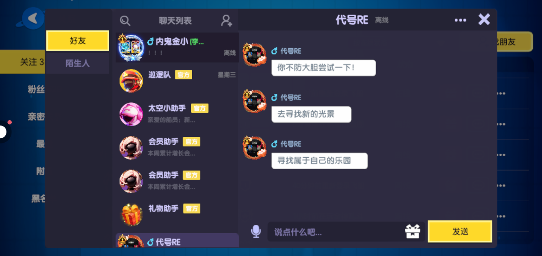Screen dimensions: 542x256
Task: Select the first 会员助手 conversation
Action: point(177,148)
